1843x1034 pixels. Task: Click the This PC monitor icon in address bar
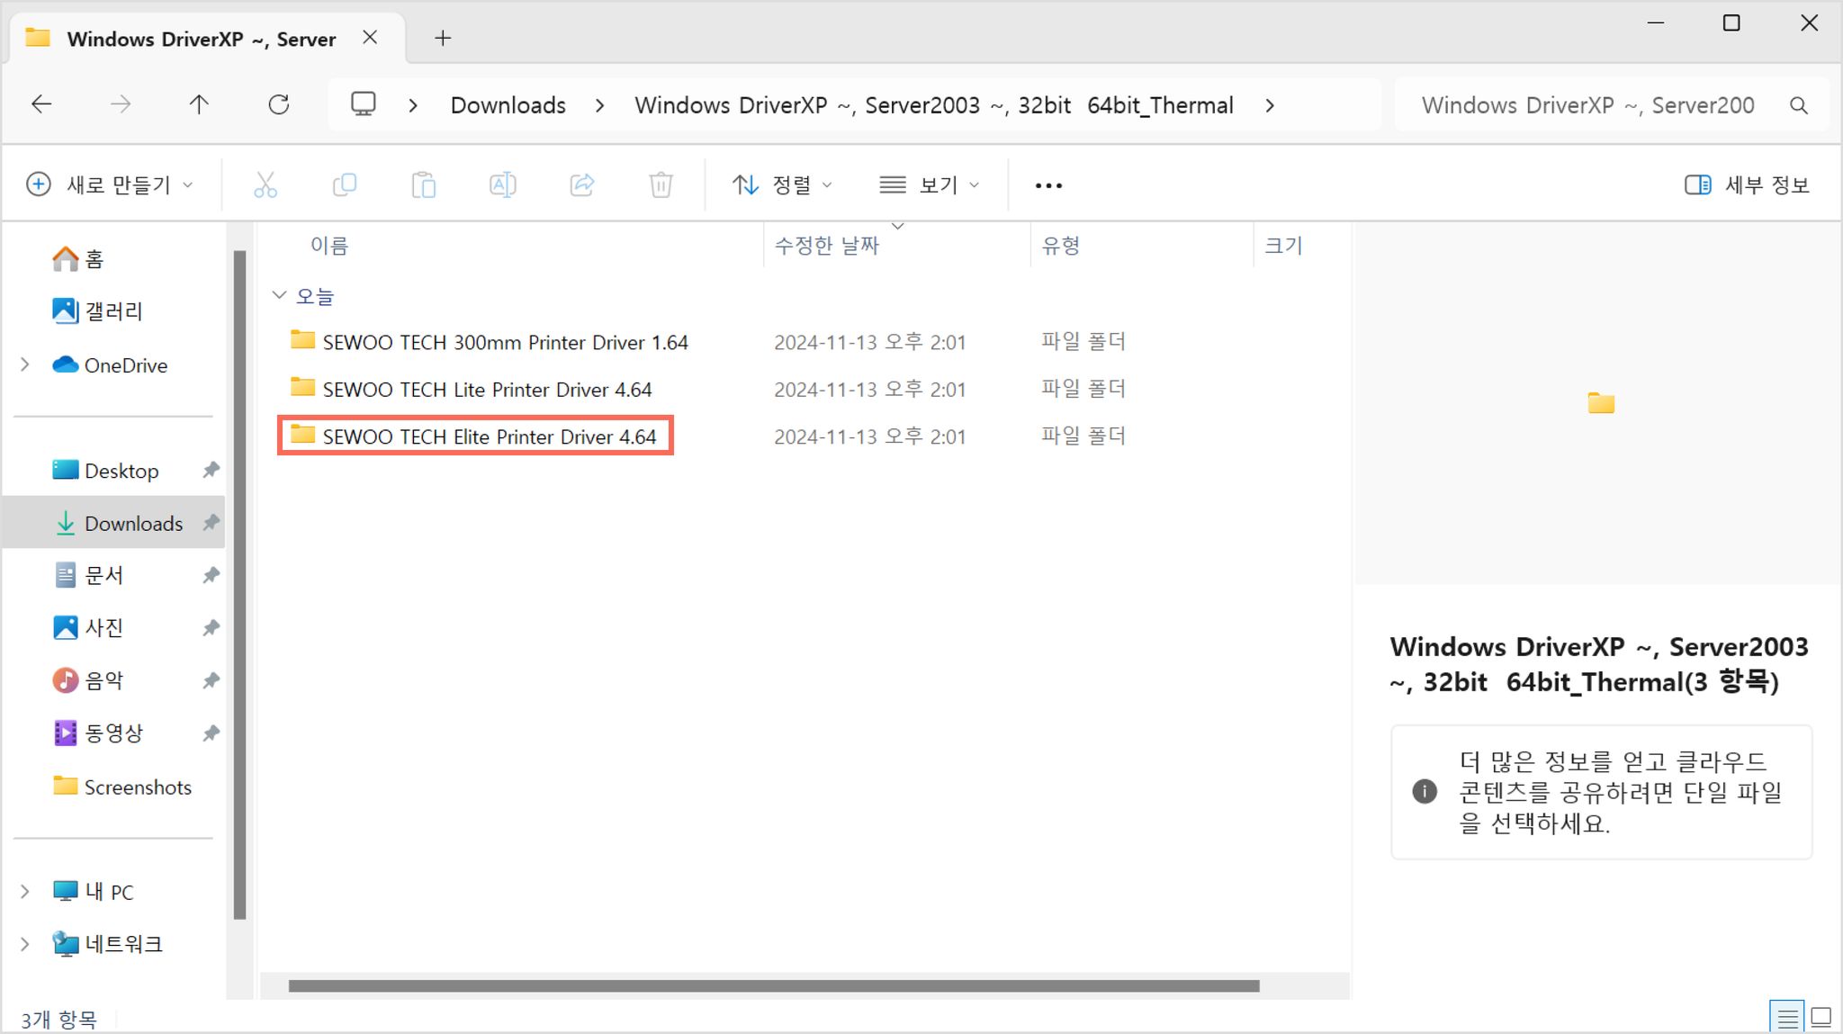coord(364,104)
